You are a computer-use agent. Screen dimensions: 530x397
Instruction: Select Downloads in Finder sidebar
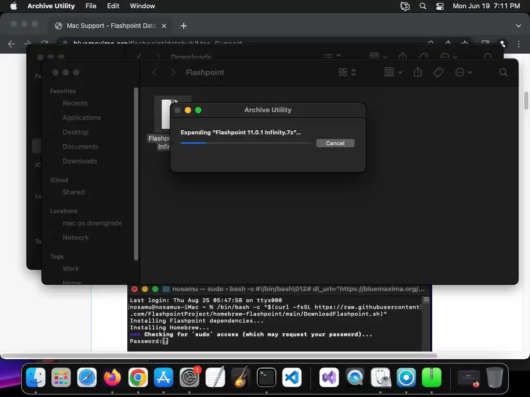(x=80, y=161)
